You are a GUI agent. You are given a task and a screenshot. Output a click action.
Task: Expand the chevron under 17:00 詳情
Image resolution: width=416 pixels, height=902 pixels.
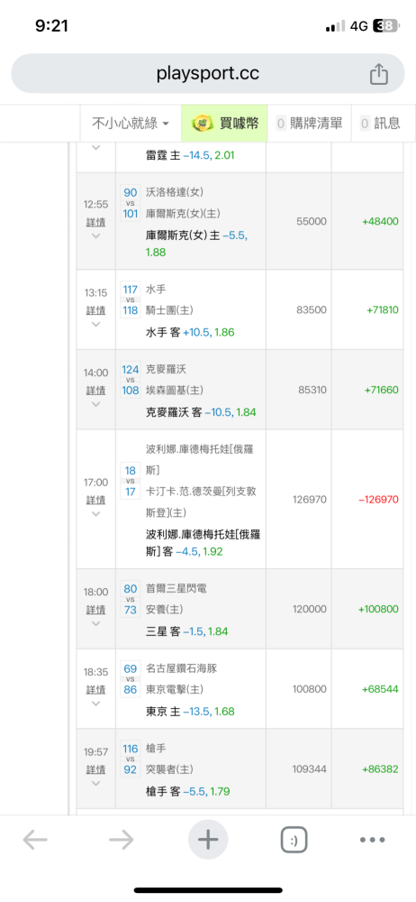tap(96, 514)
